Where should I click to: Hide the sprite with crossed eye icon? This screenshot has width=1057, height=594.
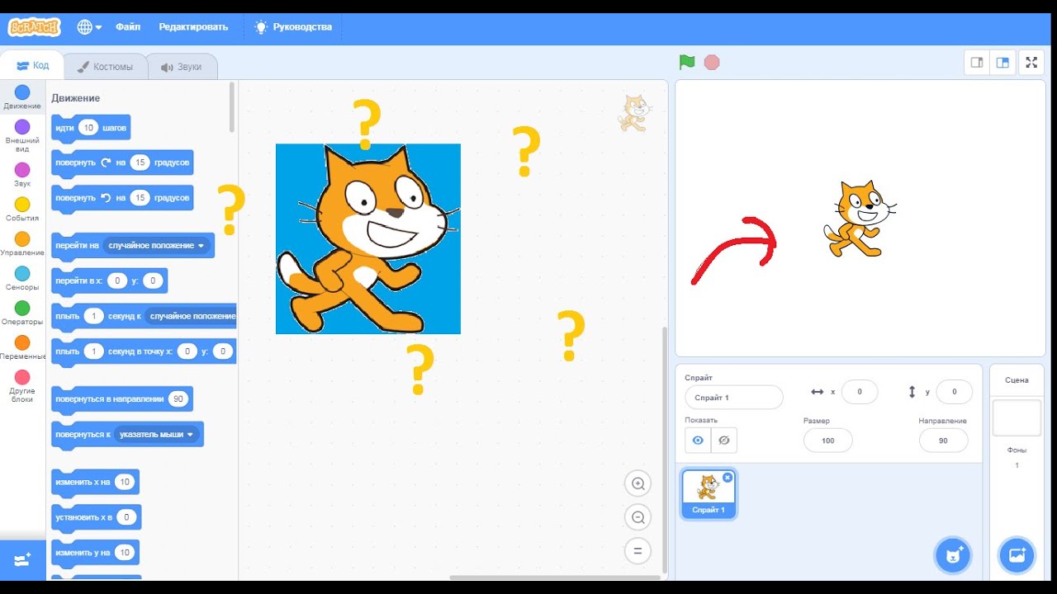pos(724,441)
